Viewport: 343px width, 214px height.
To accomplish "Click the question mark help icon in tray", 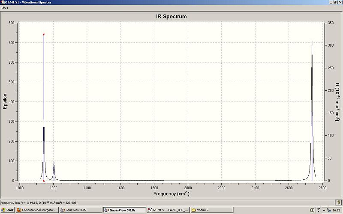I will click(x=313, y=210).
